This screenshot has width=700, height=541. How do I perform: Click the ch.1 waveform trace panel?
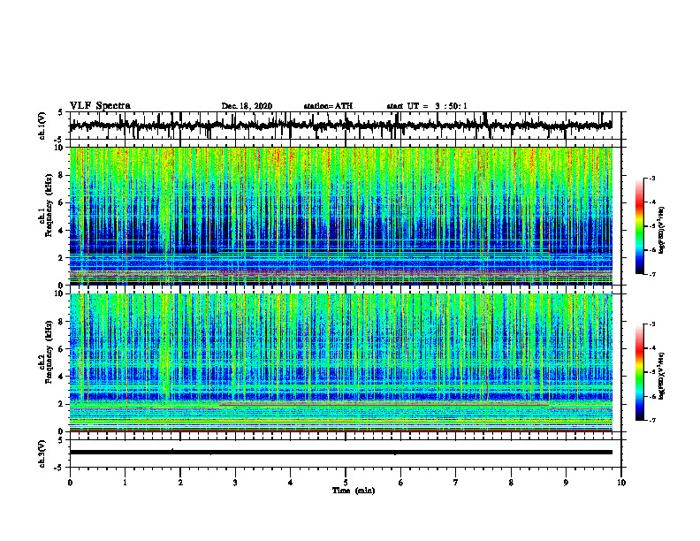[346, 126]
